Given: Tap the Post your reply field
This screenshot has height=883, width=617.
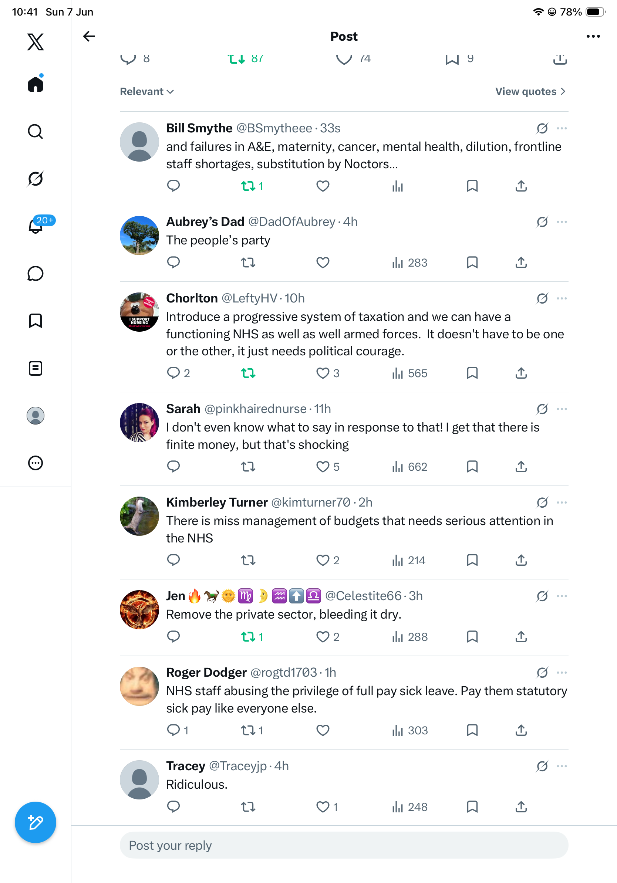Looking at the screenshot, I should coord(344,845).
